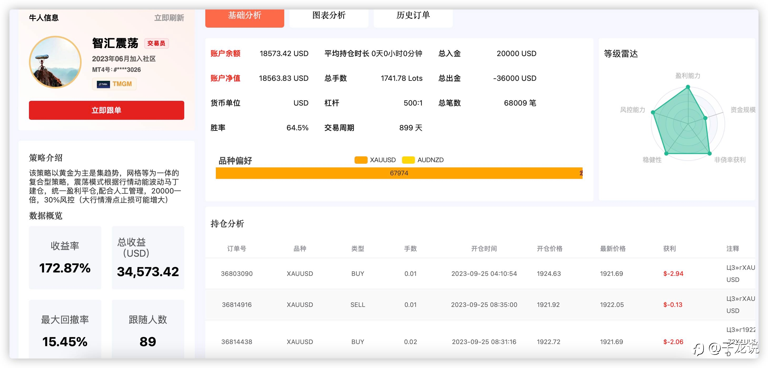Click order number 36803090
Viewport: 768px width, 368px height.
tap(237, 273)
